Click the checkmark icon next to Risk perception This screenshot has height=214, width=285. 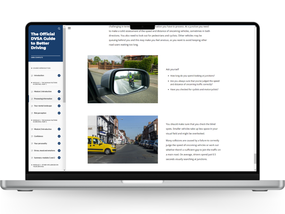pos(59,113)
